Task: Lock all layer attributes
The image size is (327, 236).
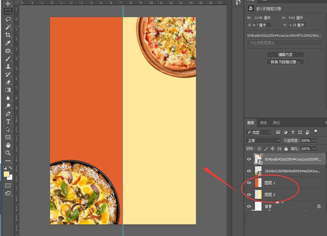Action: 286,148
